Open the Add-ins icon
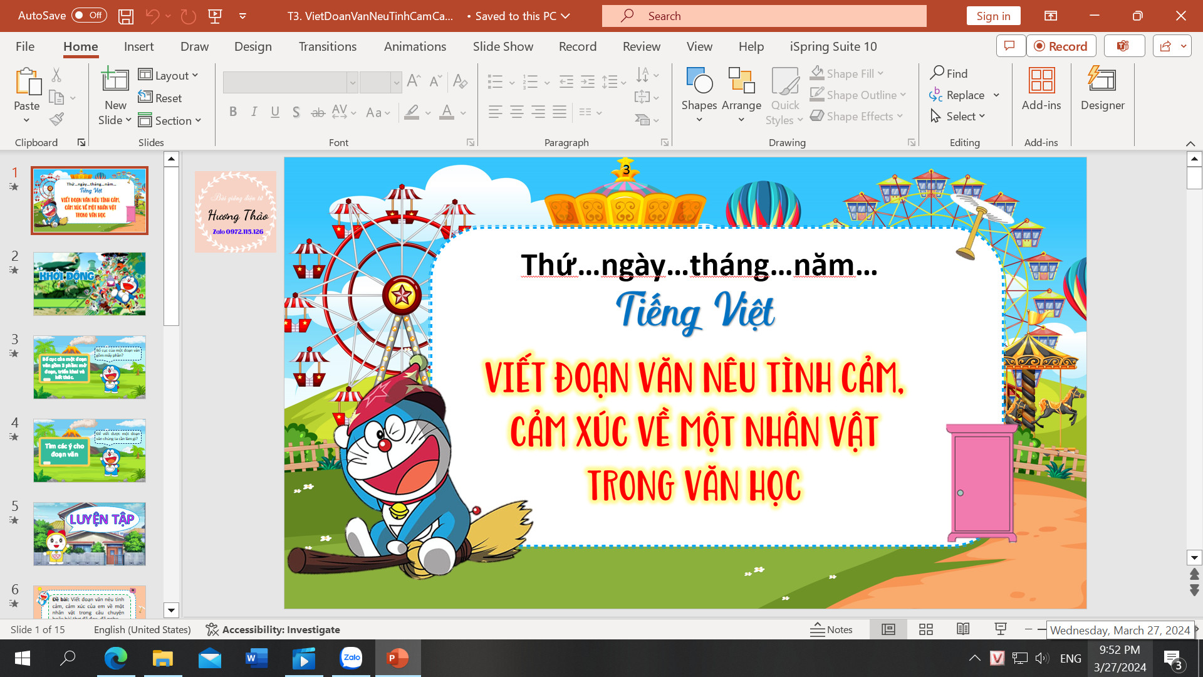 click(x=1041, y=89)
